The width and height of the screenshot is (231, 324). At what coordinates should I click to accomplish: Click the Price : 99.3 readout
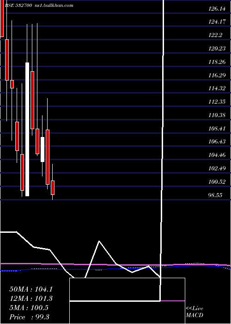point(29,317)
